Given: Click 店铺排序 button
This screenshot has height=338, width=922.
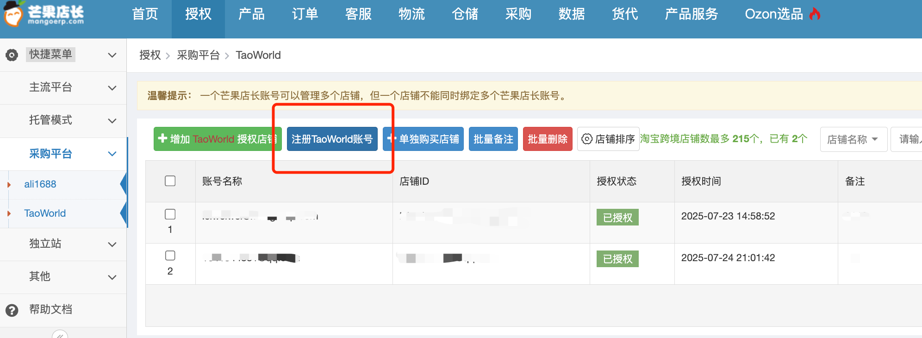Looking at the screenshot, I should [608, 139].
